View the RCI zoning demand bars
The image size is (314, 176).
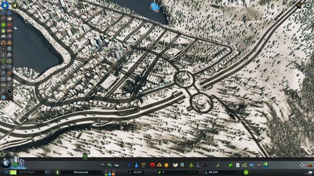(x=110, y=172)
